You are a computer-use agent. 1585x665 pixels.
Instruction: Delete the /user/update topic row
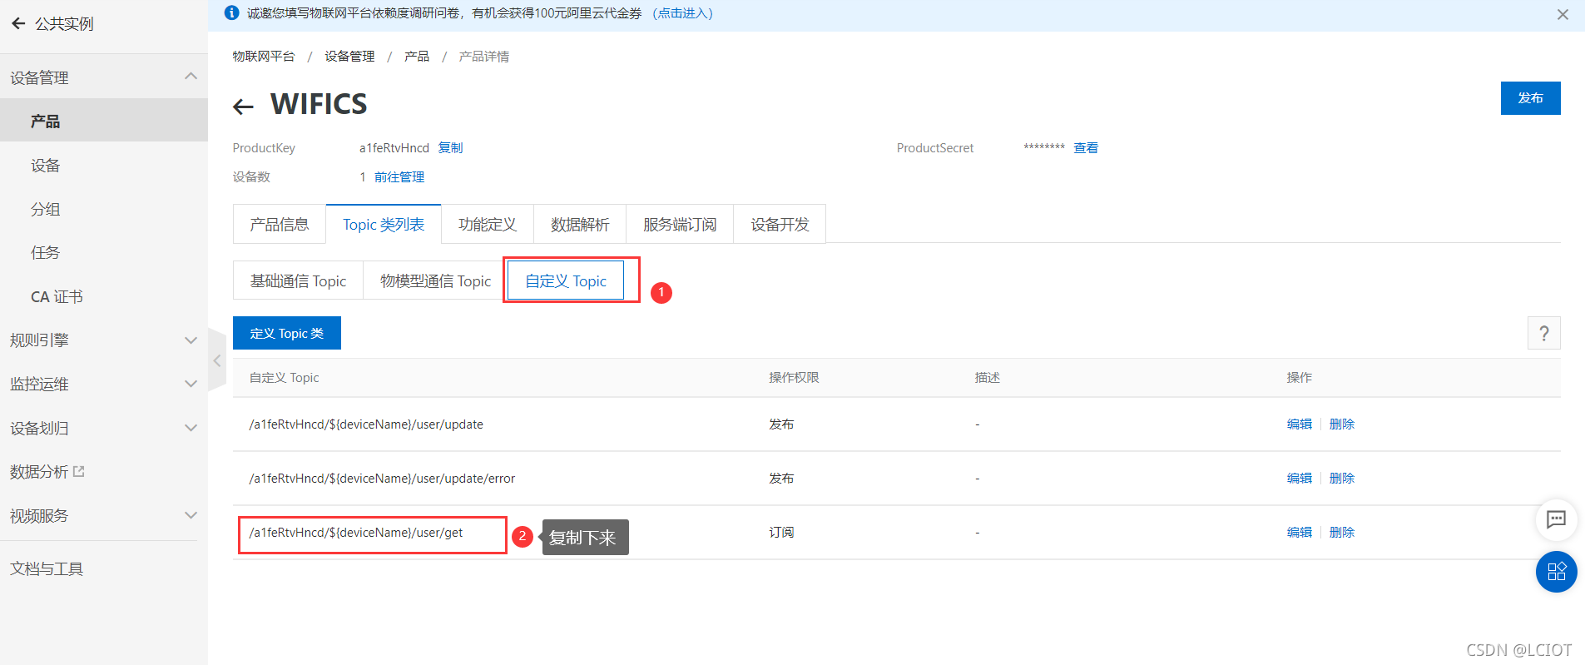(1342, 424)
